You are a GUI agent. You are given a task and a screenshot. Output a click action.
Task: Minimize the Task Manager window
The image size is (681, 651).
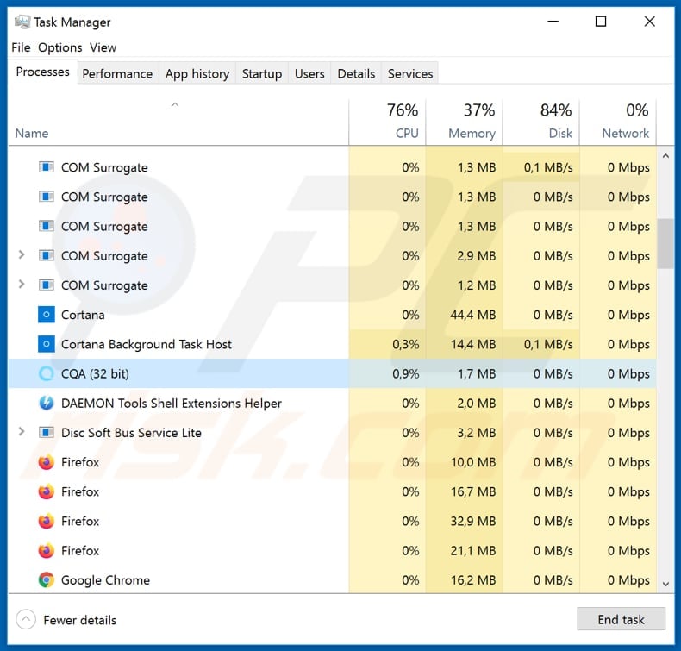pyautogui.click(x=553, y=22)
